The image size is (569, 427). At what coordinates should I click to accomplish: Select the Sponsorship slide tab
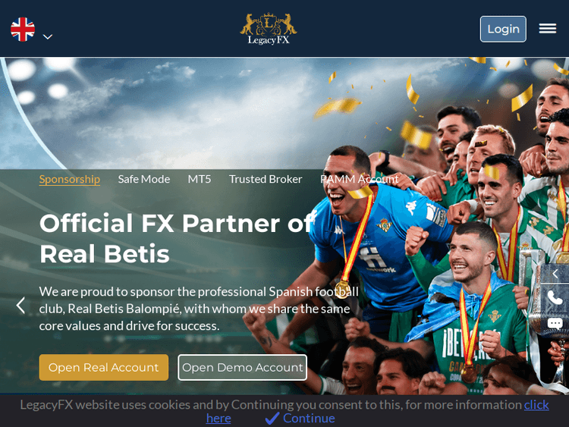pos(70,179)
